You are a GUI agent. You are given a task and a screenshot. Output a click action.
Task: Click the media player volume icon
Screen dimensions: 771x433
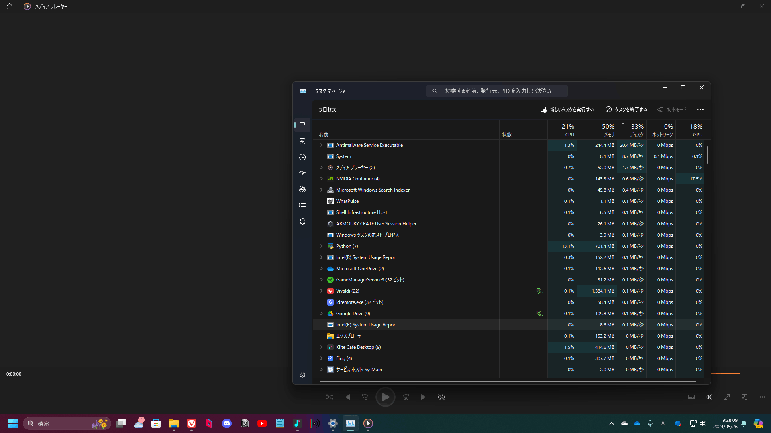(x=709, y=397)
